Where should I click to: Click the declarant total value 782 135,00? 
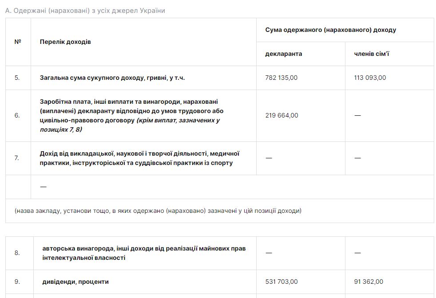(281, 78)
